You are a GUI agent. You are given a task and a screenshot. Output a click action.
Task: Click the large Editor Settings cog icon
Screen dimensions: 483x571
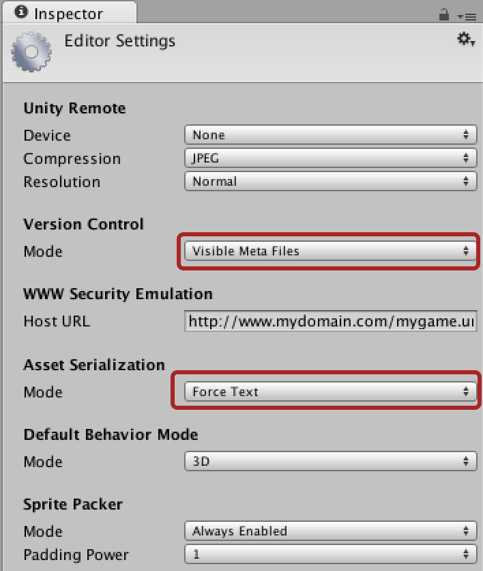pyautogui.click(x=31, y=52)
